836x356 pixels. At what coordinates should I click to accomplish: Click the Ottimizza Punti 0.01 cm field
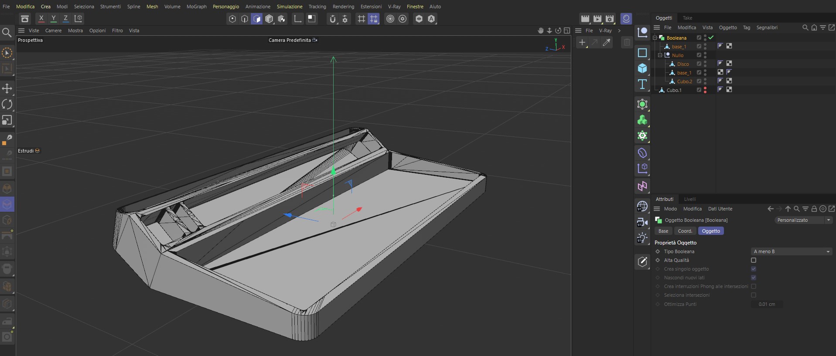(767, 304)
